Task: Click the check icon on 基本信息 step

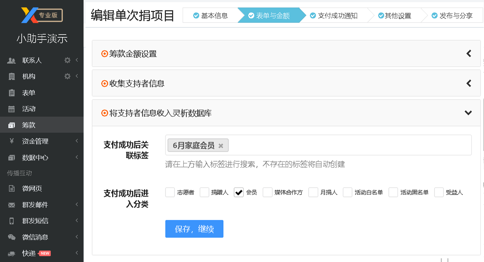Action: click(x=196, y=15)
